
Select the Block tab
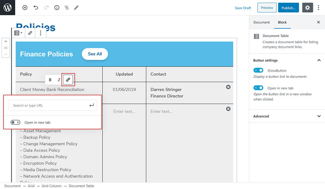point(282,22)
